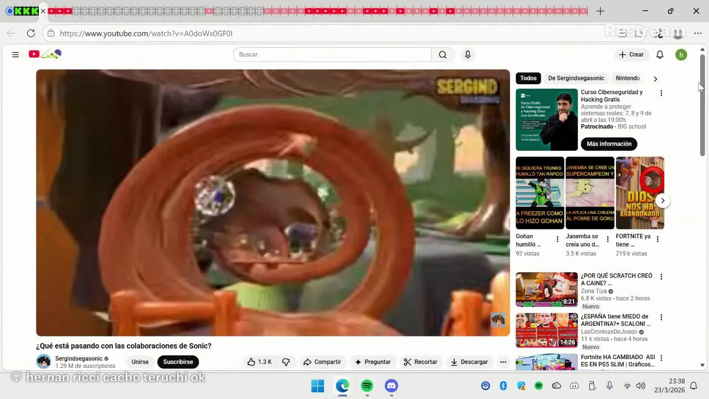Open options for Gohan humilló short
Screen dimensions: 709x399
click(557, 239)
